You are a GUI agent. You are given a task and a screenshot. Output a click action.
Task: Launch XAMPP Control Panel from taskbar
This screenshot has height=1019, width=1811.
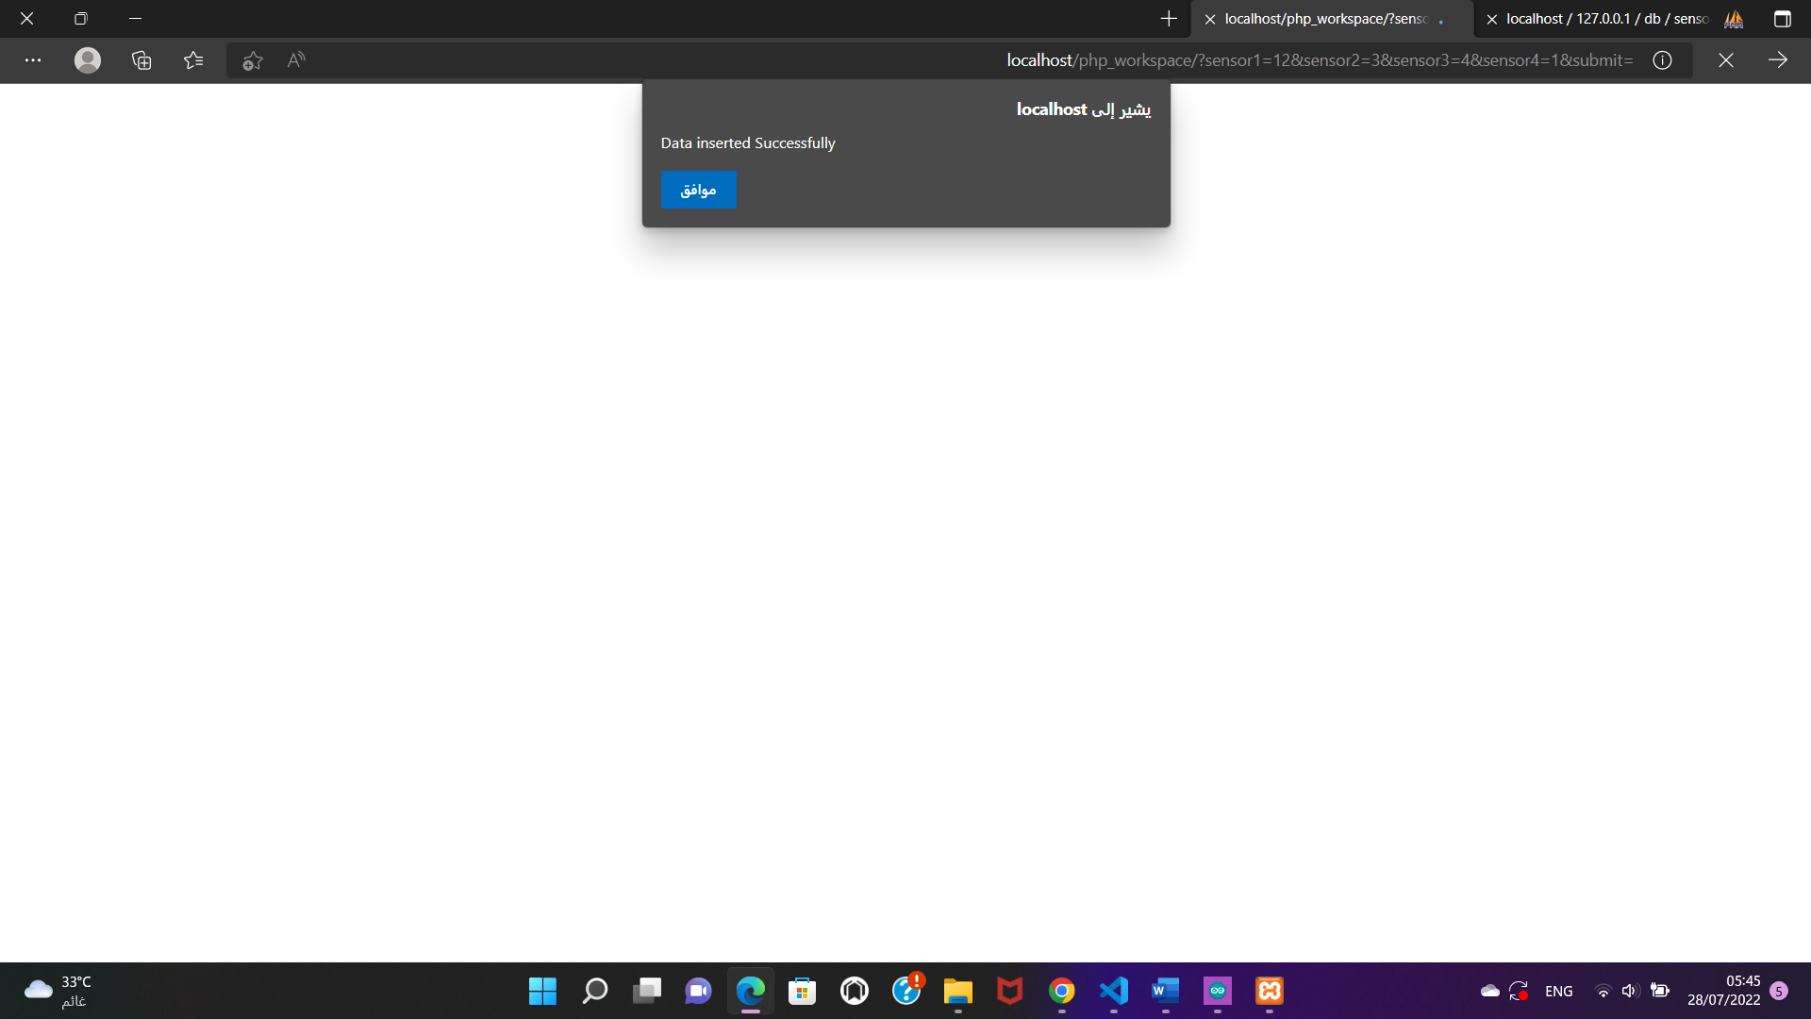click(1269, 991)
